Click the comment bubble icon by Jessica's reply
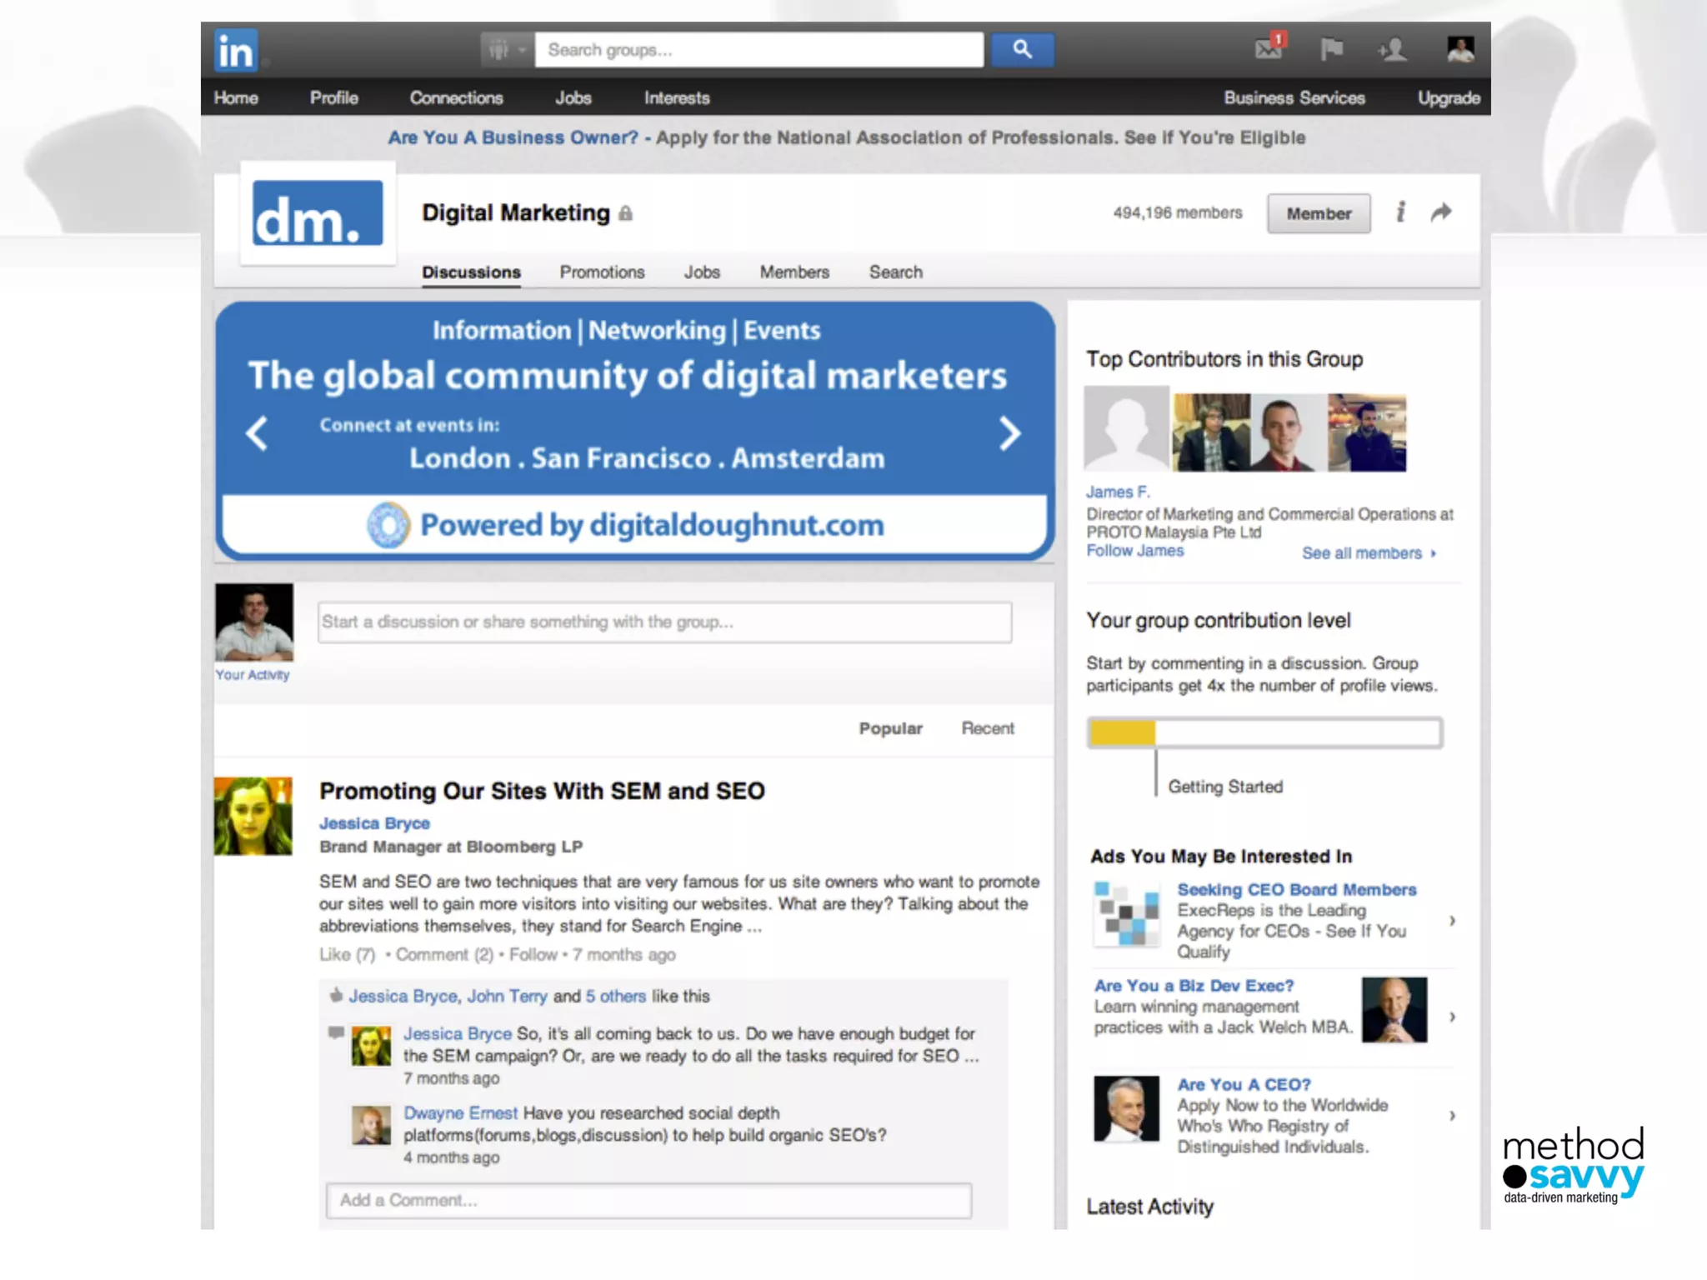The image size is (1707, 1280). pyautogui.click(x=336, y=1033)
